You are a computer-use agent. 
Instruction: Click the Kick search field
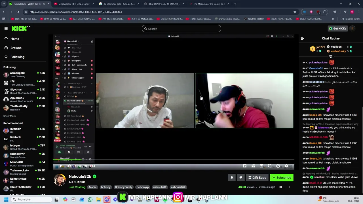[181, 29]
